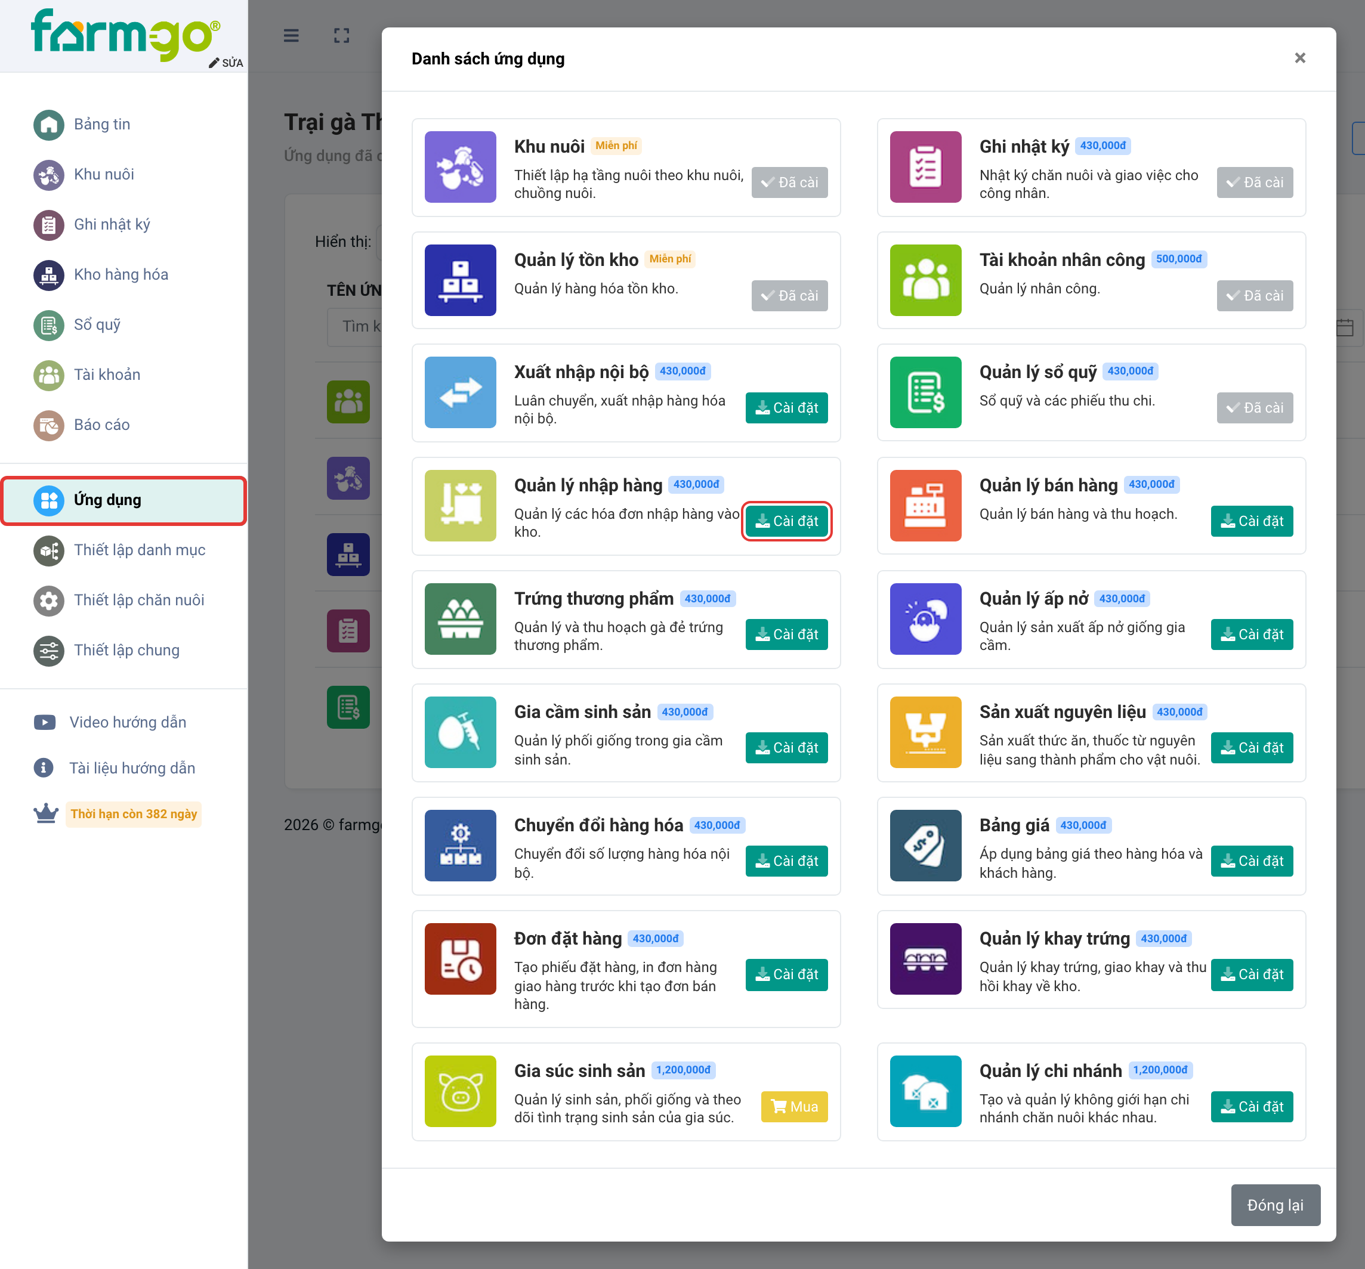Viewport: 1365px width, 1269px height.
Task: Install the Quản lý ấp nở app
Action: pos(1252,634)
